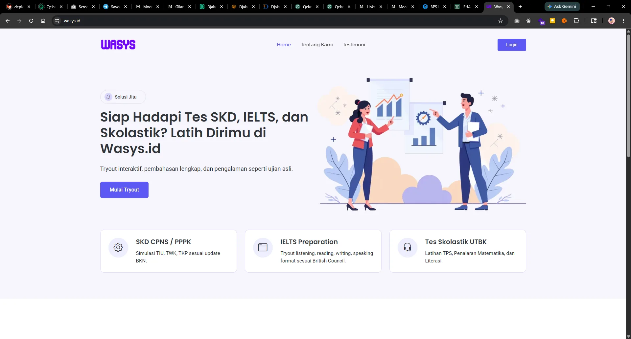Click the Latihan TPS, Penalaran Matematika text
Screen dimensions: 631x339
[470, 257]
